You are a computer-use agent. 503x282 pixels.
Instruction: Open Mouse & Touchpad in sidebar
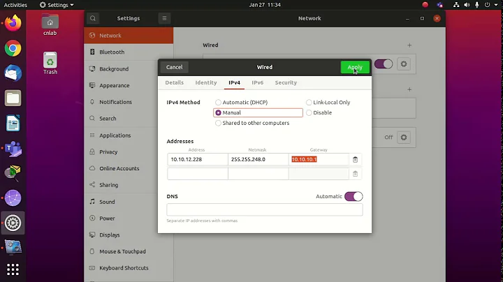(x=129, y=251)
